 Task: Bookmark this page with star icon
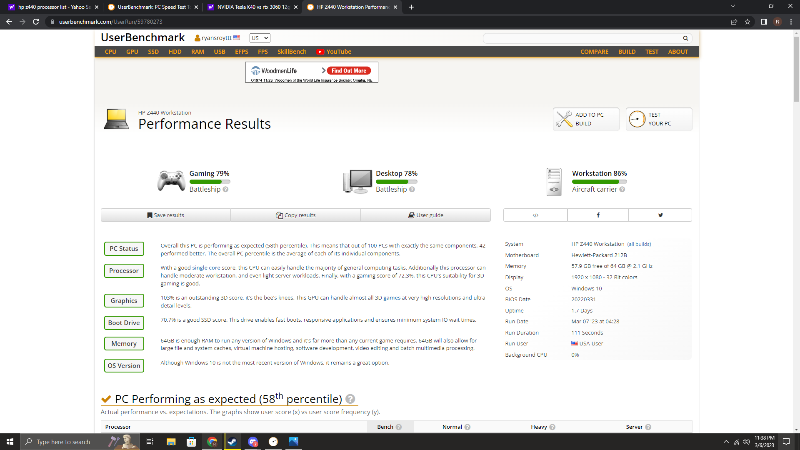[747, 22]
